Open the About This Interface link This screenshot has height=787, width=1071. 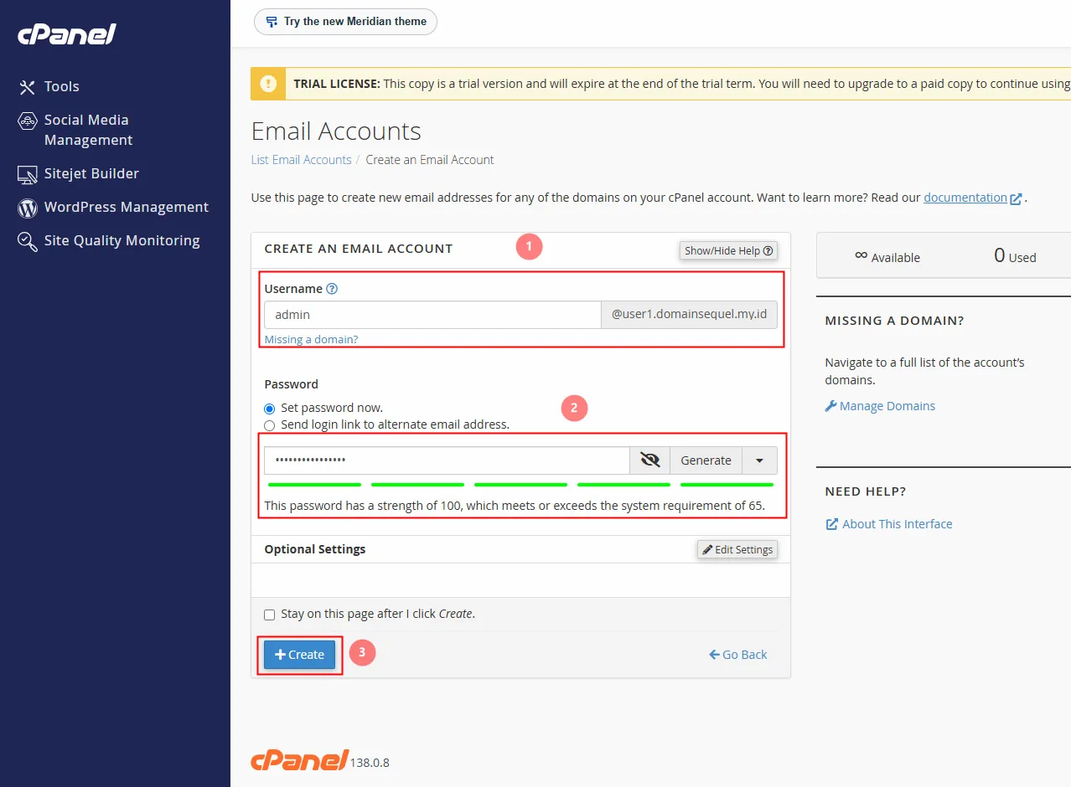click(889, 524)
